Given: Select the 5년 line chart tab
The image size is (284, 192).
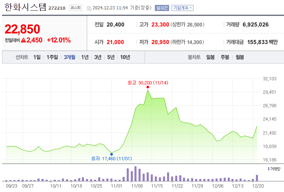Looking at the screenshot, I should click(111, 57).
